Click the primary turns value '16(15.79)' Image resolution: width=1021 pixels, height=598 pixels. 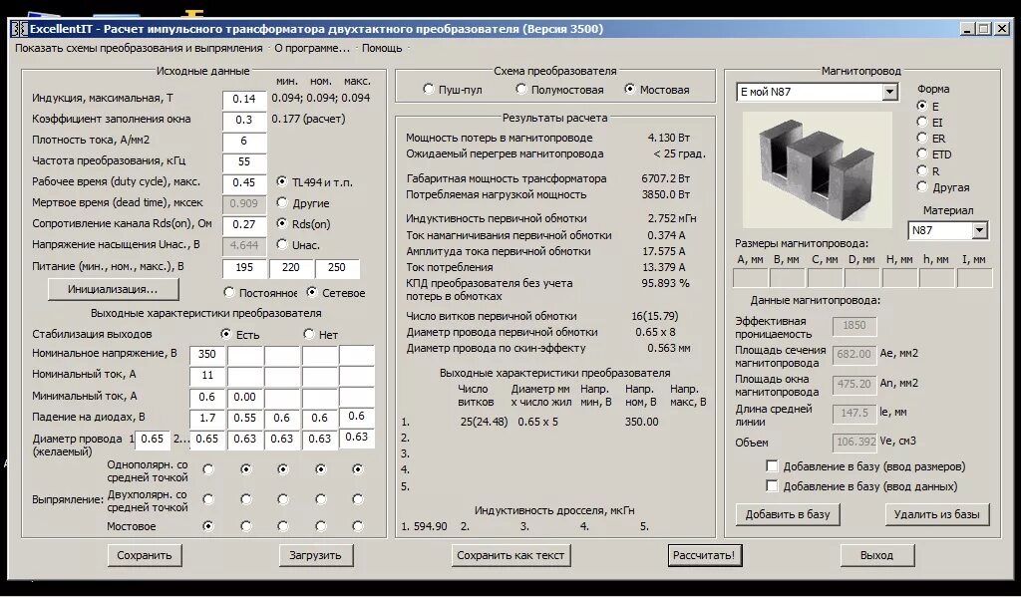[654, 316]
